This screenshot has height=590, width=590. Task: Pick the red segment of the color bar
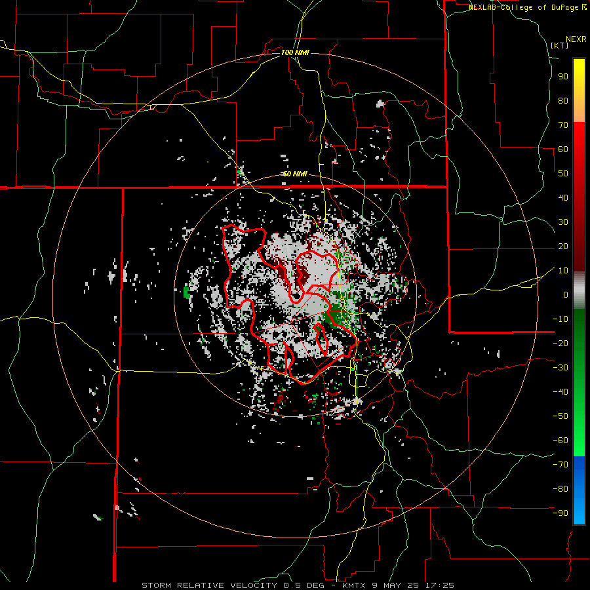[x=579, y=197]
